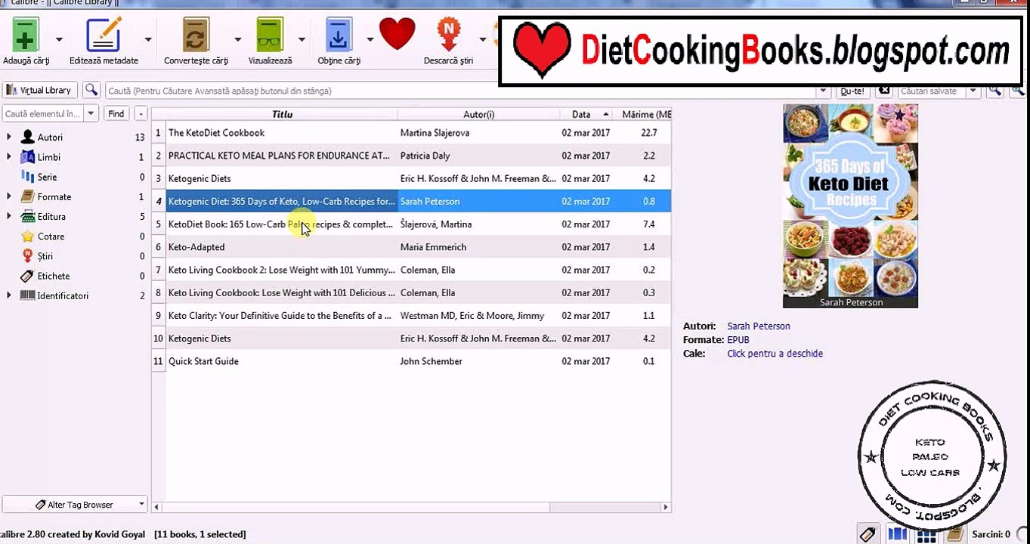
Task: Click the Sarcini: 0 jobs indicator
Action: click(991, 534)
